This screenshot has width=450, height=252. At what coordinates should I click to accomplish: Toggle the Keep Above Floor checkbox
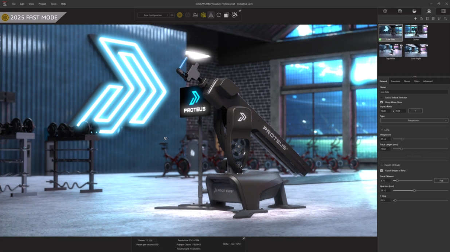coord(381,102)
